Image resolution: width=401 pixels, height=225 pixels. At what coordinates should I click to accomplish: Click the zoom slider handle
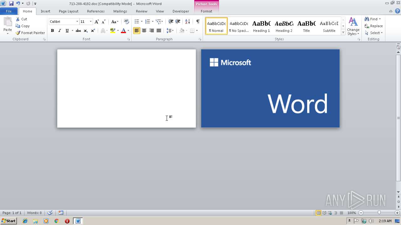(379, 213)
